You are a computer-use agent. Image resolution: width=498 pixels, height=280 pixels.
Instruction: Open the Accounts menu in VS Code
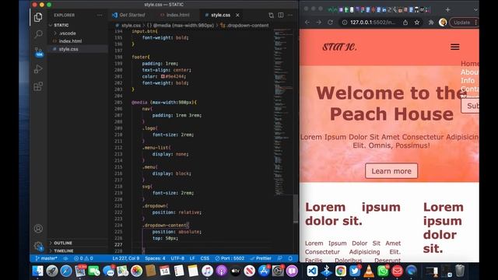tap(38, 229)
